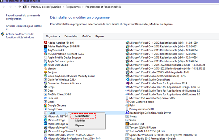This screenshot has height=140, width=219.
Task: Click the Réparer toolbar button
Action: [100, 36]
